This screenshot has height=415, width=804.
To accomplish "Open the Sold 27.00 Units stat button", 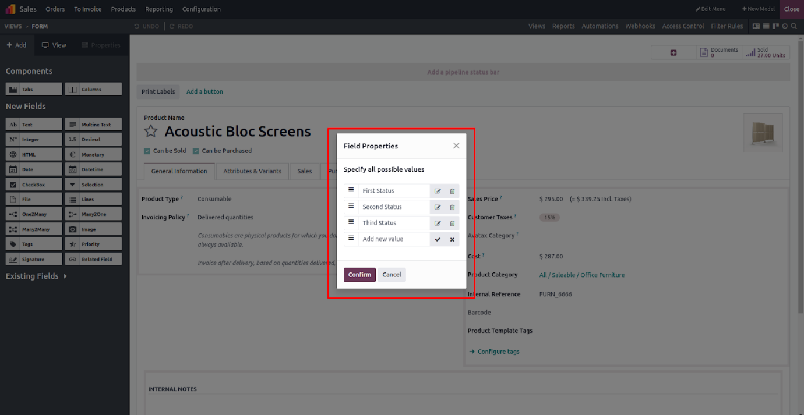I will (767, 53).
